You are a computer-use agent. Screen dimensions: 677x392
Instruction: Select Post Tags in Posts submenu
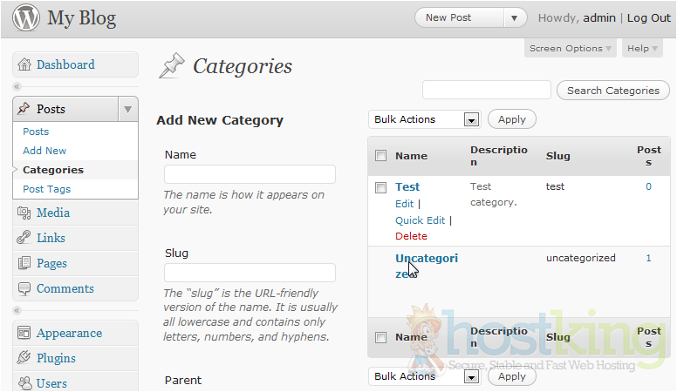click(x=47, y=189)
